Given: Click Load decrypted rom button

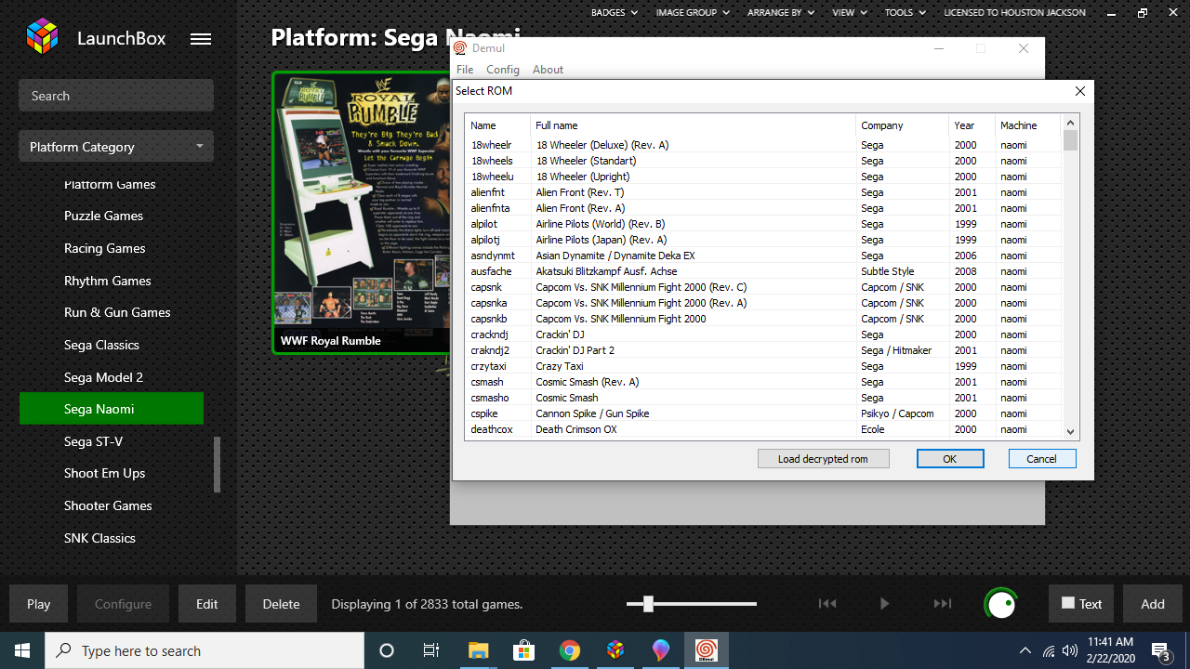Looking at the screenshot, I should point(823,459).
